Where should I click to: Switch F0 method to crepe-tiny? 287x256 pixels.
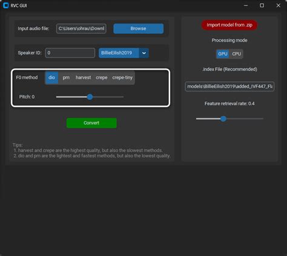122,77
